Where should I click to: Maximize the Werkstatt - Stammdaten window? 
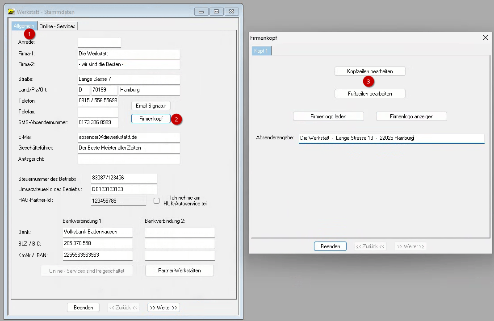coord(216,11)
